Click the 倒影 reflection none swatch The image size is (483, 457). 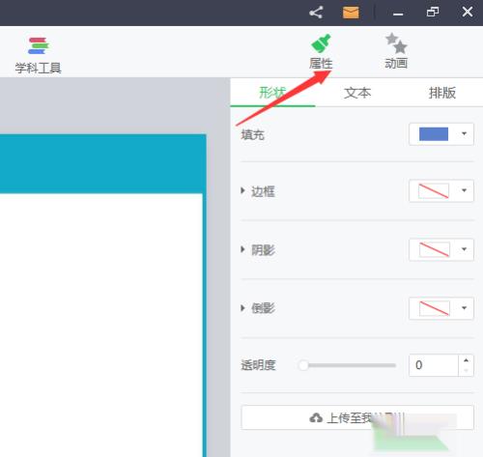coord(434,308)
